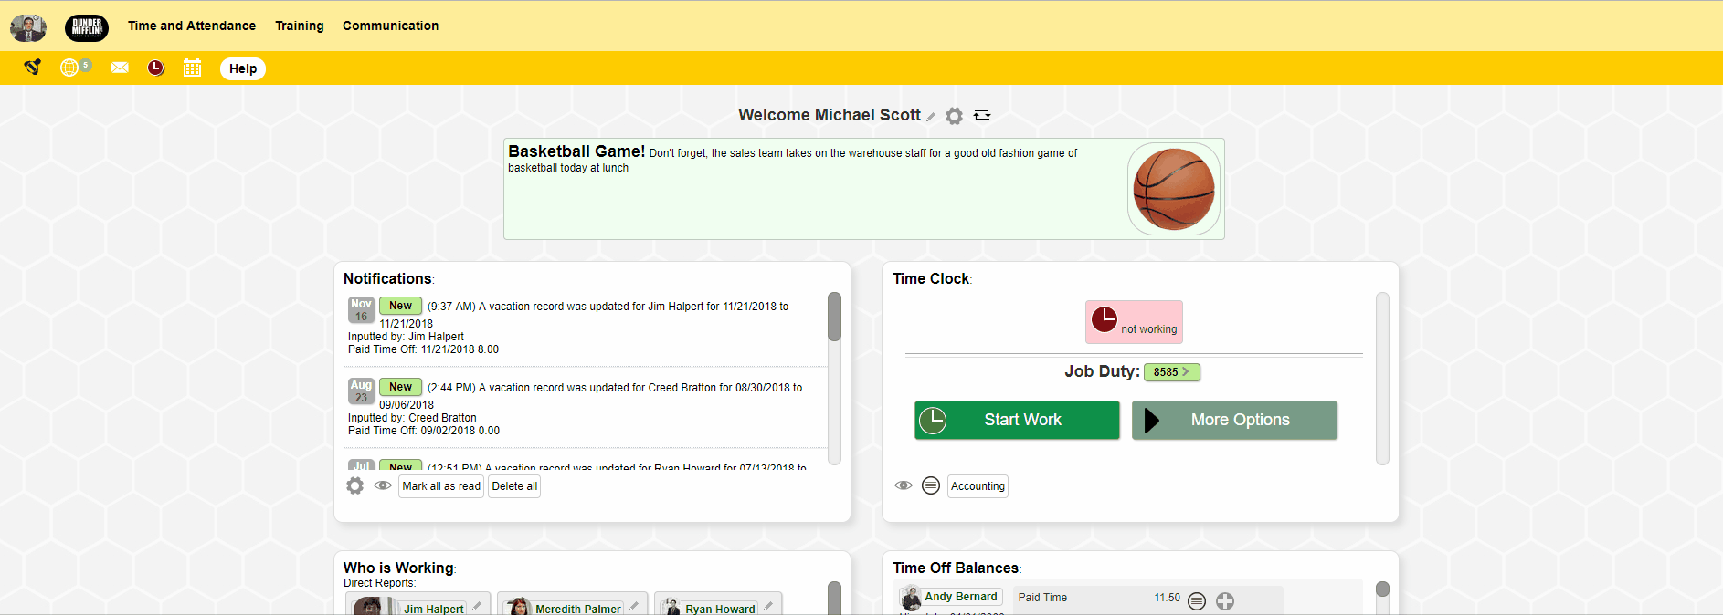Open Andy Bernard Paid Time details list icon

coord(1197,601)
